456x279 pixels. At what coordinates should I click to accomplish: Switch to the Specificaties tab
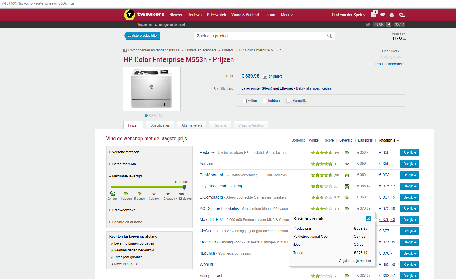click(x=160, y=125)
